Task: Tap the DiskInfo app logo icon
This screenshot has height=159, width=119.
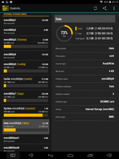Action: coord(5,8)
